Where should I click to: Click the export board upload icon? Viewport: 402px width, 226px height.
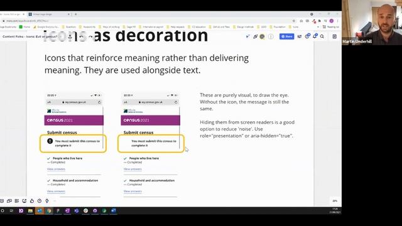(70, 36)
